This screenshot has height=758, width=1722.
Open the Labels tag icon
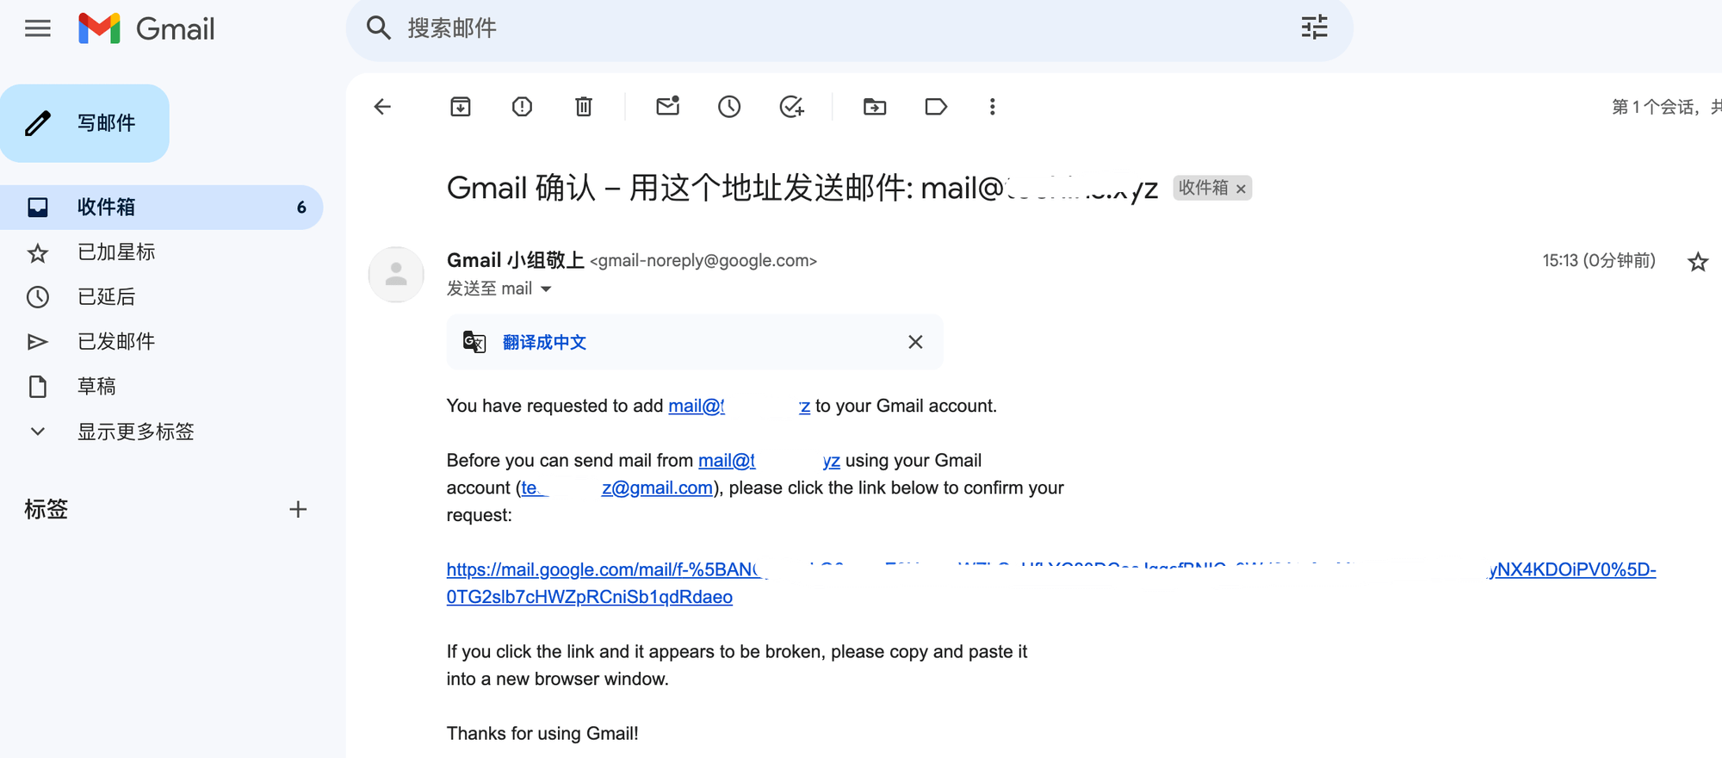(x=936, y=107)
